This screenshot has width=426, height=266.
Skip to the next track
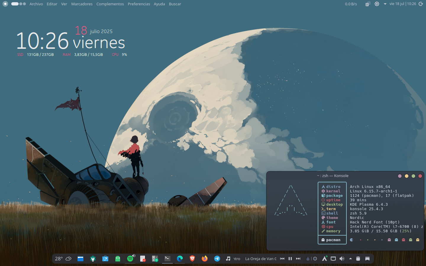click(298, 259)
